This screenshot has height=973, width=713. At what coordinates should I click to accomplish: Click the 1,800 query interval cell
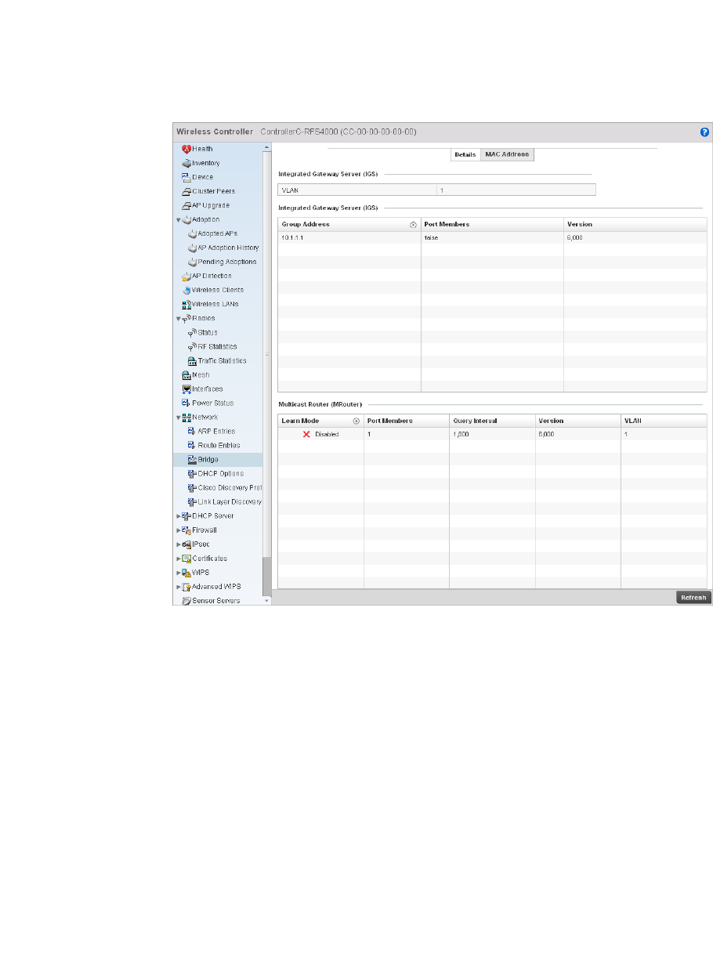tap(492, 434)
